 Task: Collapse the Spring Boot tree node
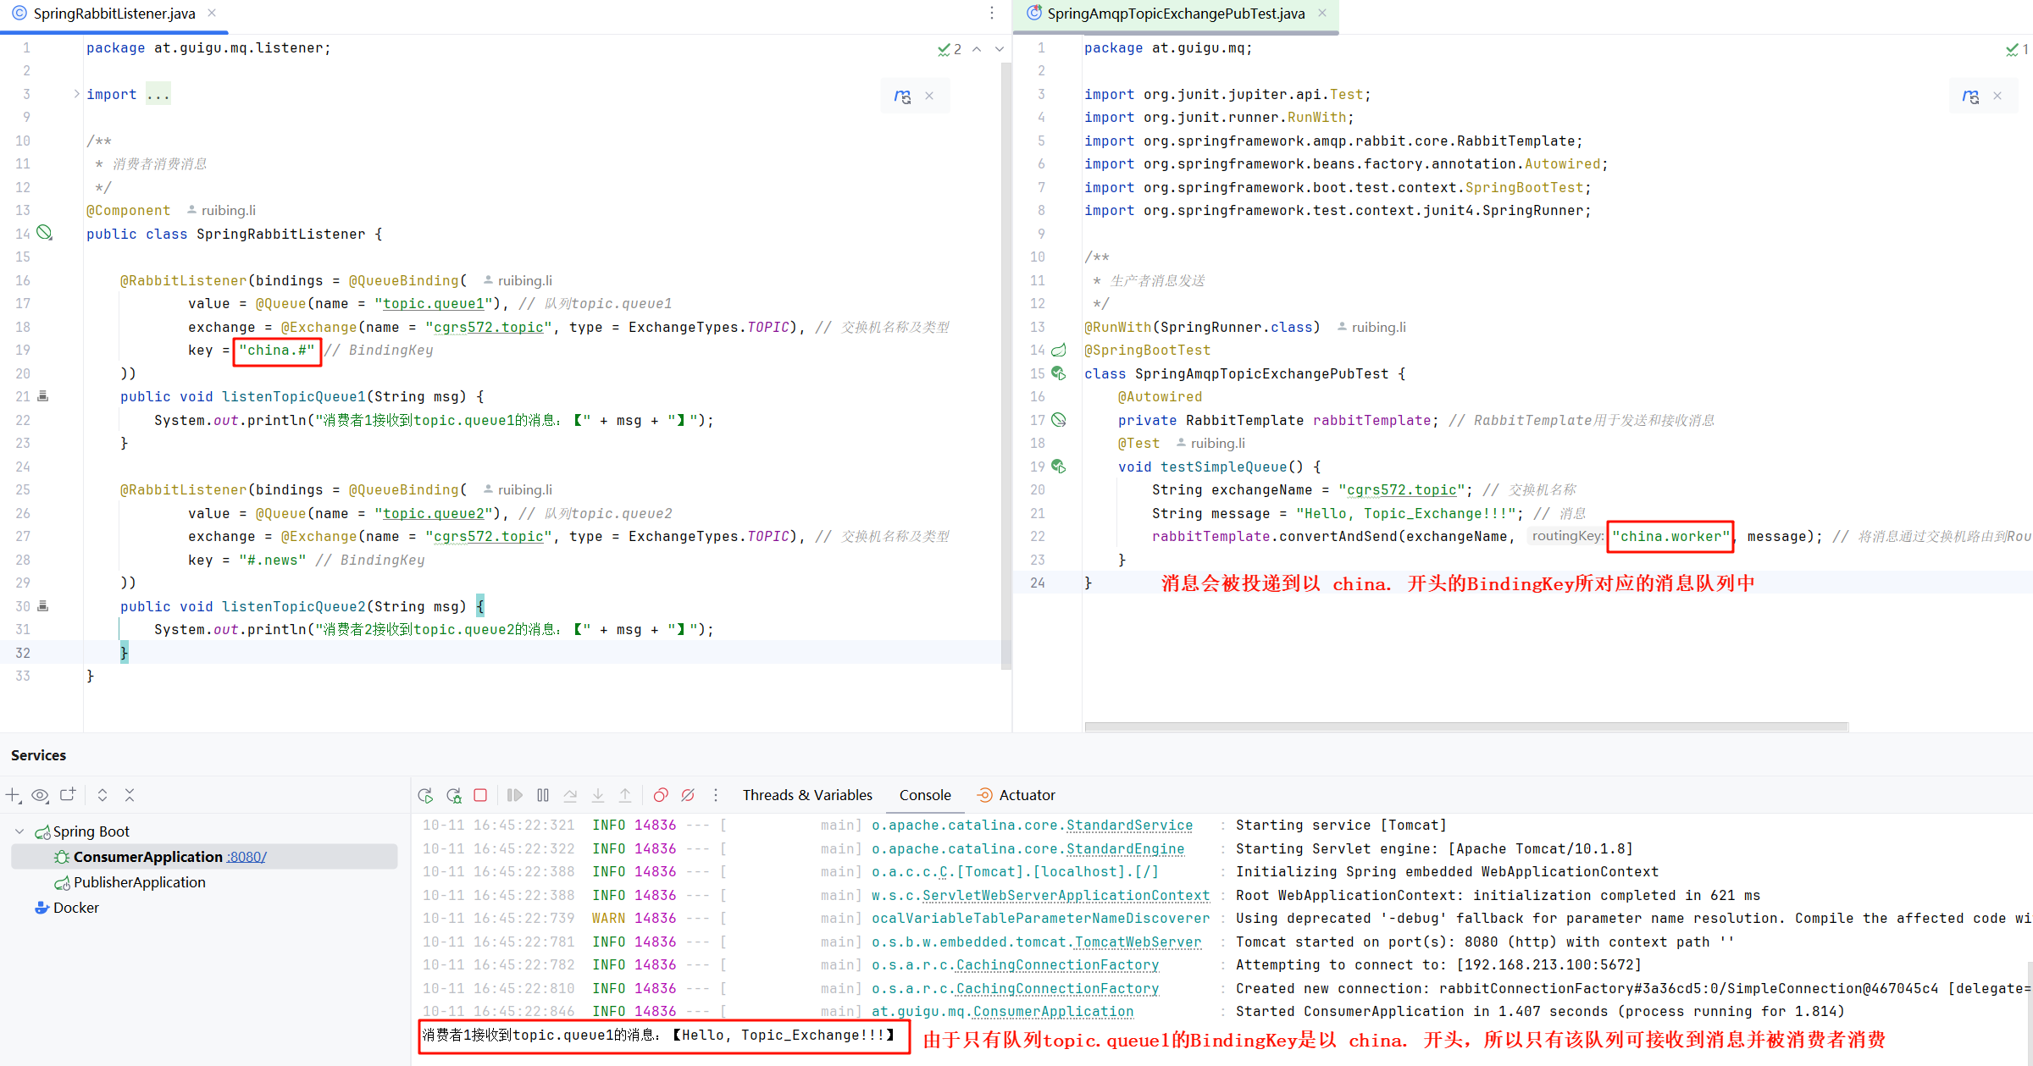pyautogui.click(x=19, y=831)
